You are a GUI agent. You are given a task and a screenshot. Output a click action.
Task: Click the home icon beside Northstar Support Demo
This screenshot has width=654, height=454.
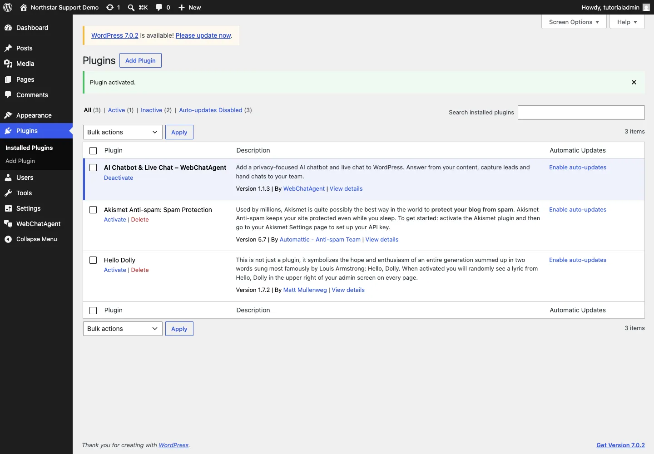click(24, 7)
